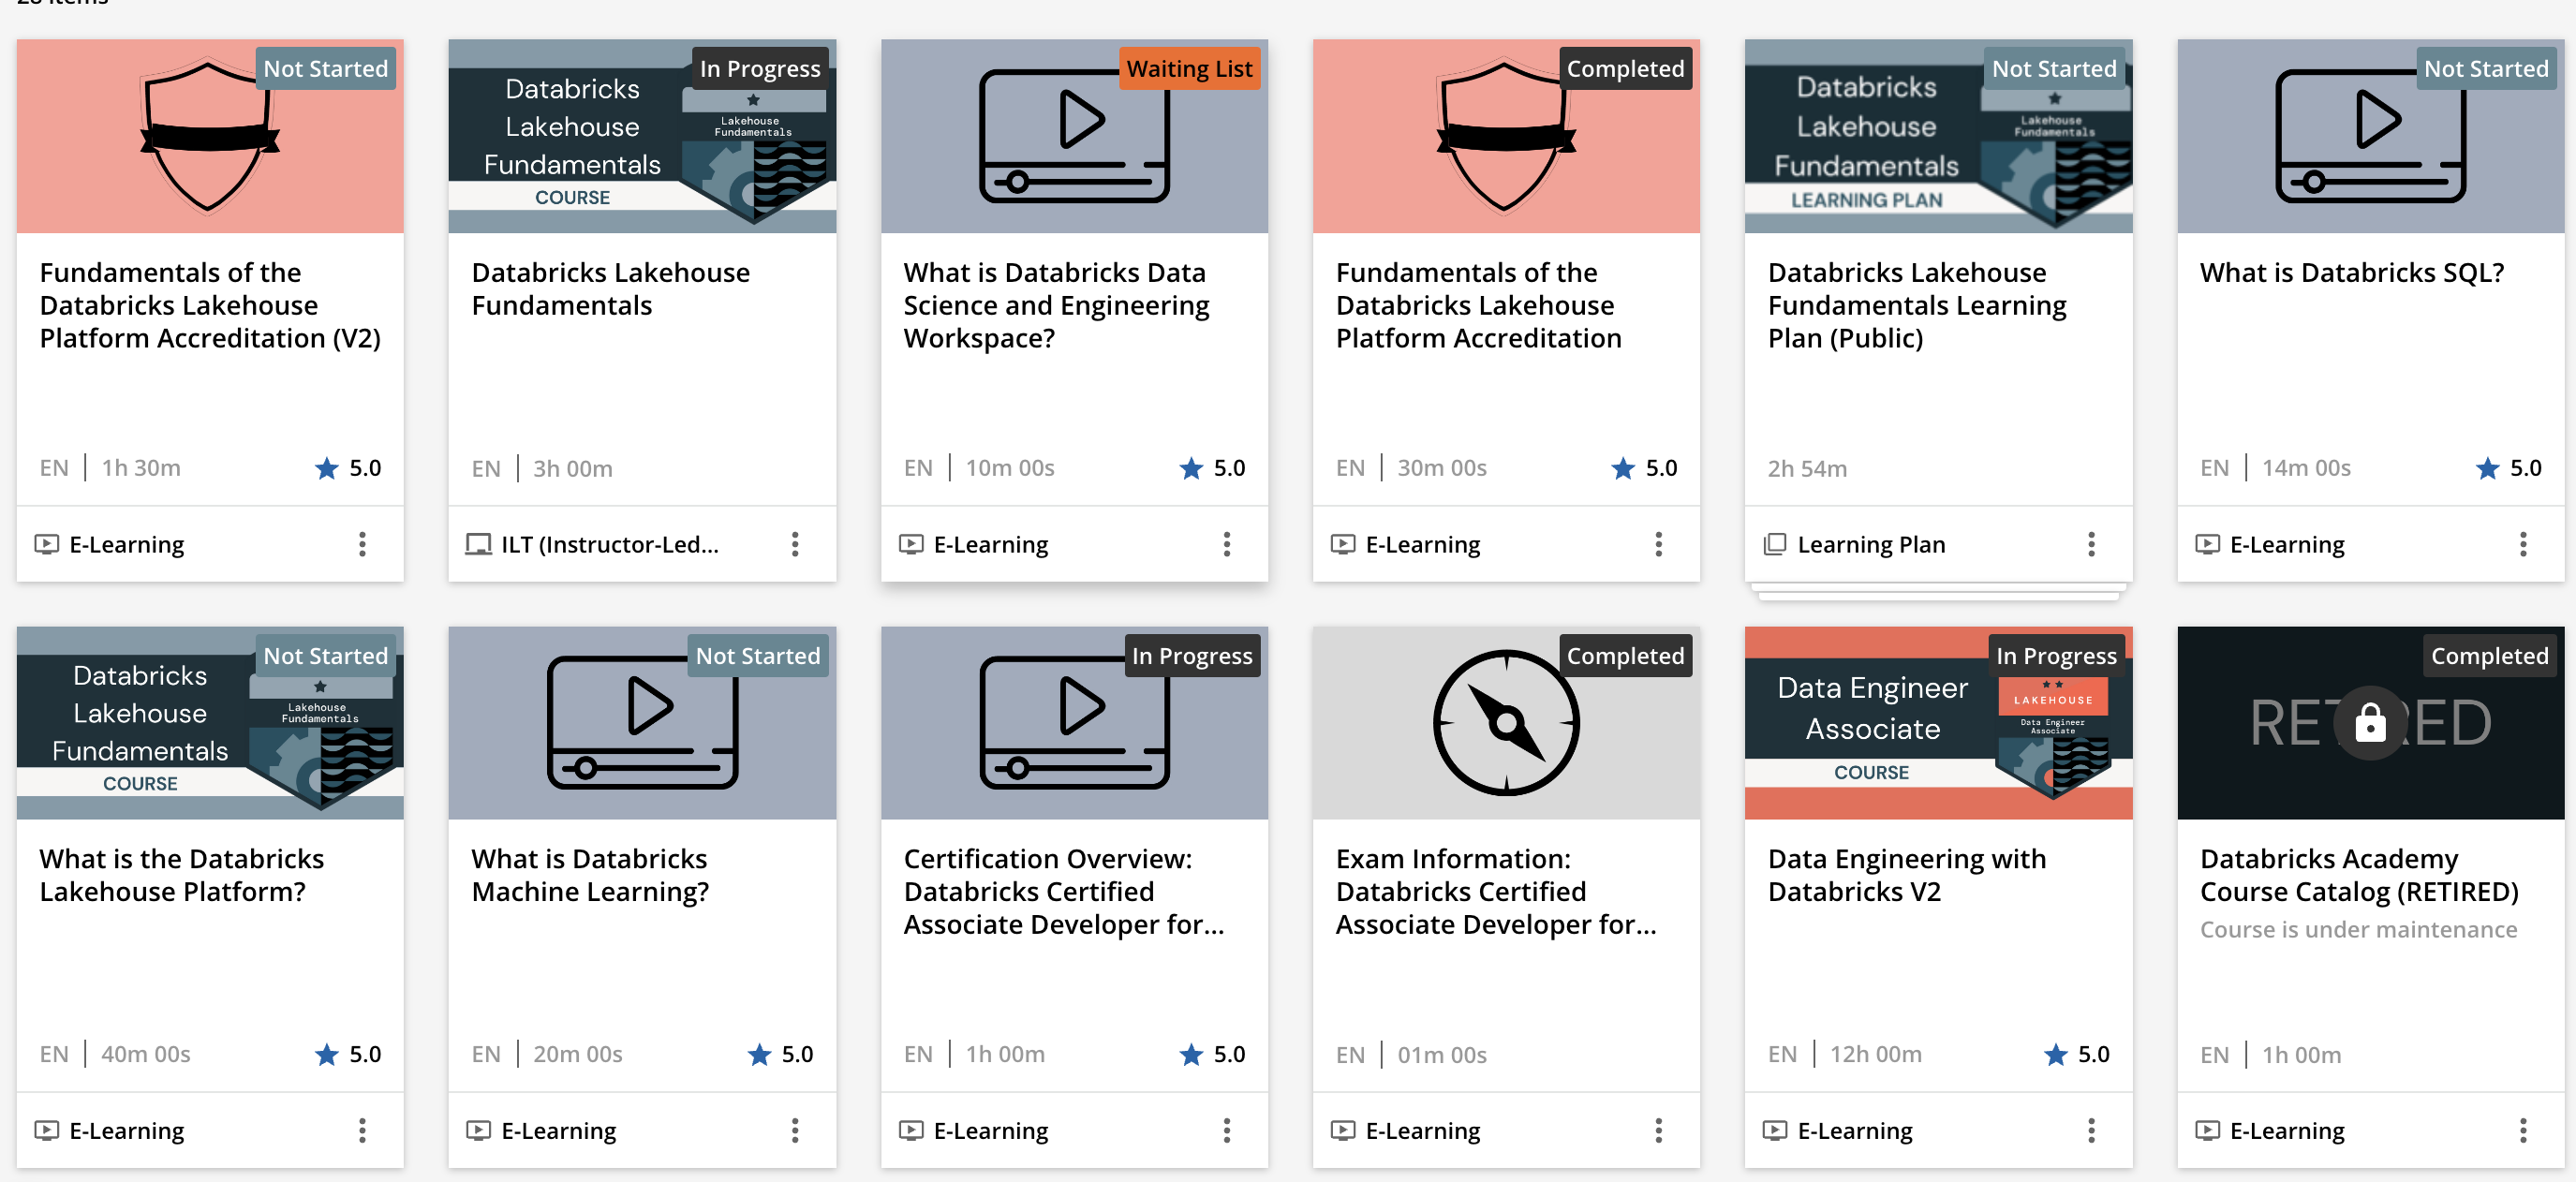Viewport: 2576px width, 1182px height.
Task: Click the 12h 00m duration text
Action: [x=1875, y=1055]
